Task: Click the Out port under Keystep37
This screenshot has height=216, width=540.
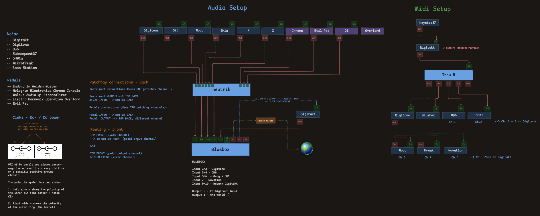Action: [x=419, y=29]
